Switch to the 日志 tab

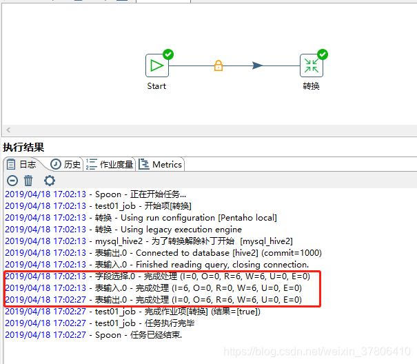[22, 165]
